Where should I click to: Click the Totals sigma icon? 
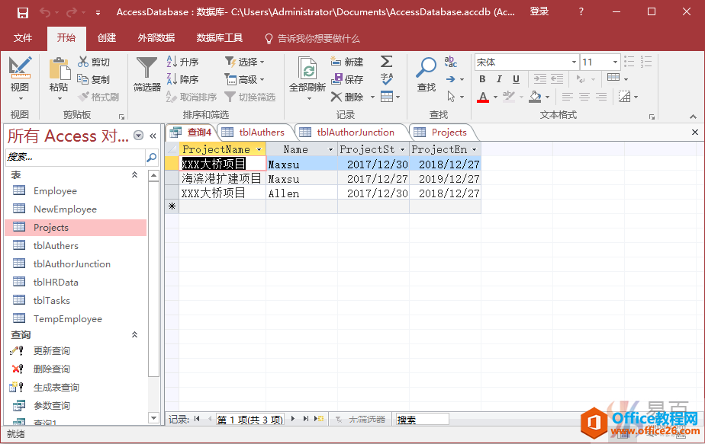tap(386, 62)
